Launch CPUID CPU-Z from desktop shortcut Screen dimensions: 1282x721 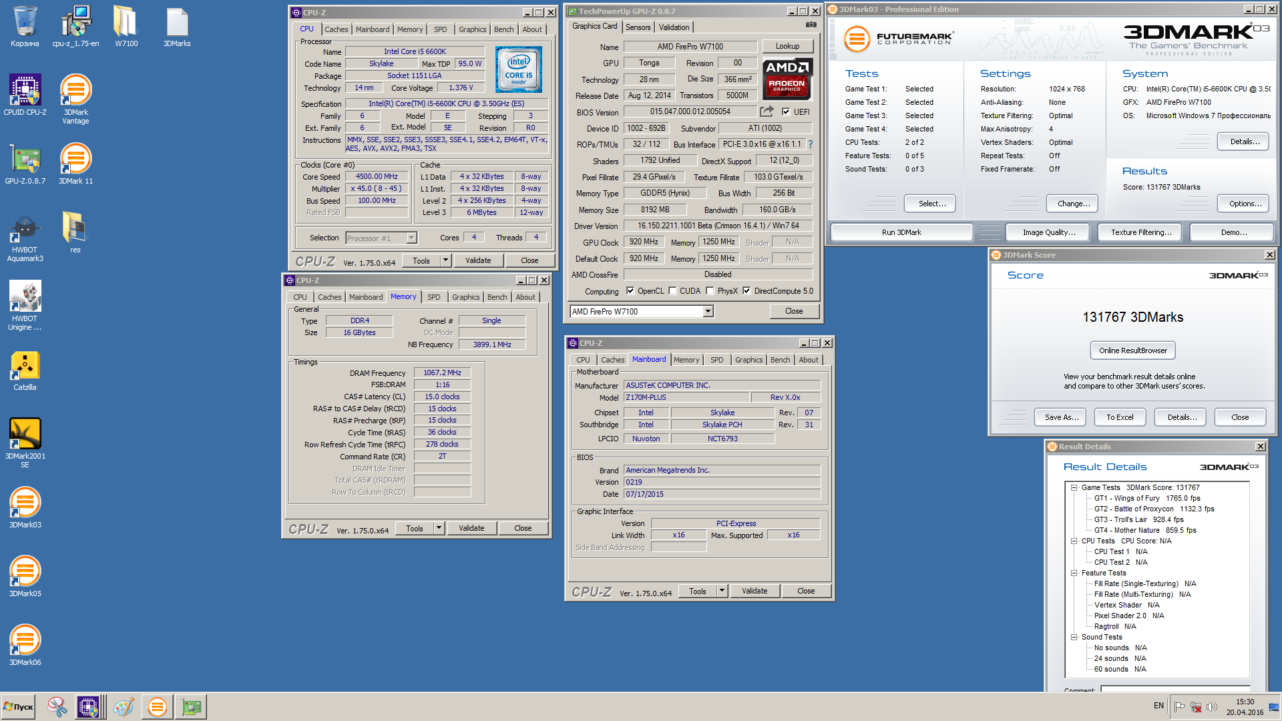(x=25, y=95)
